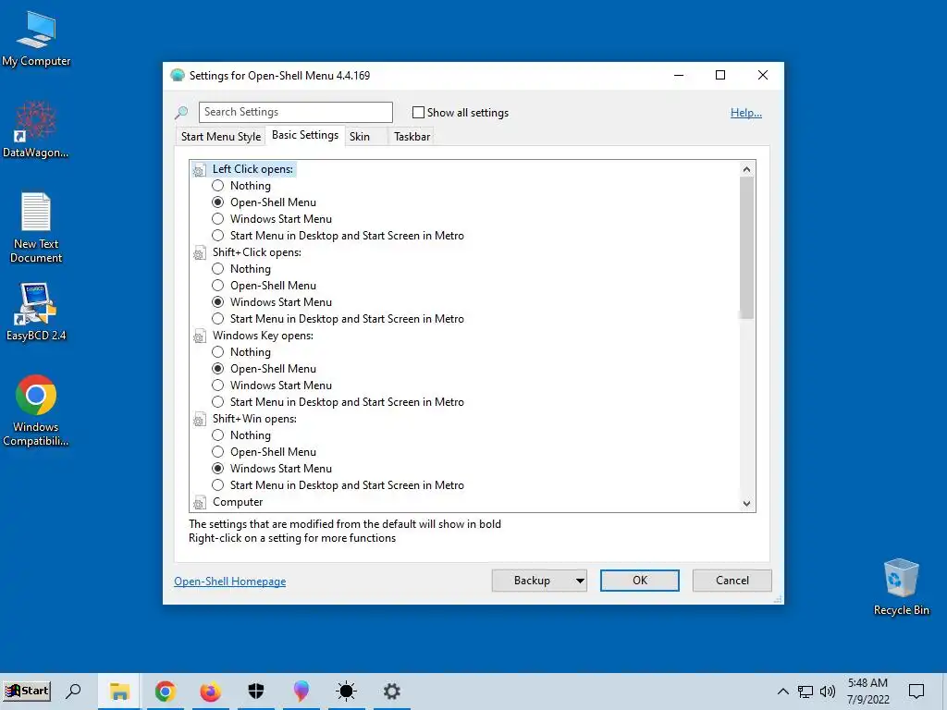Viewport: 947px width, 710px height.
Task: Open the Taskbar tab
Action: (412, 137)
